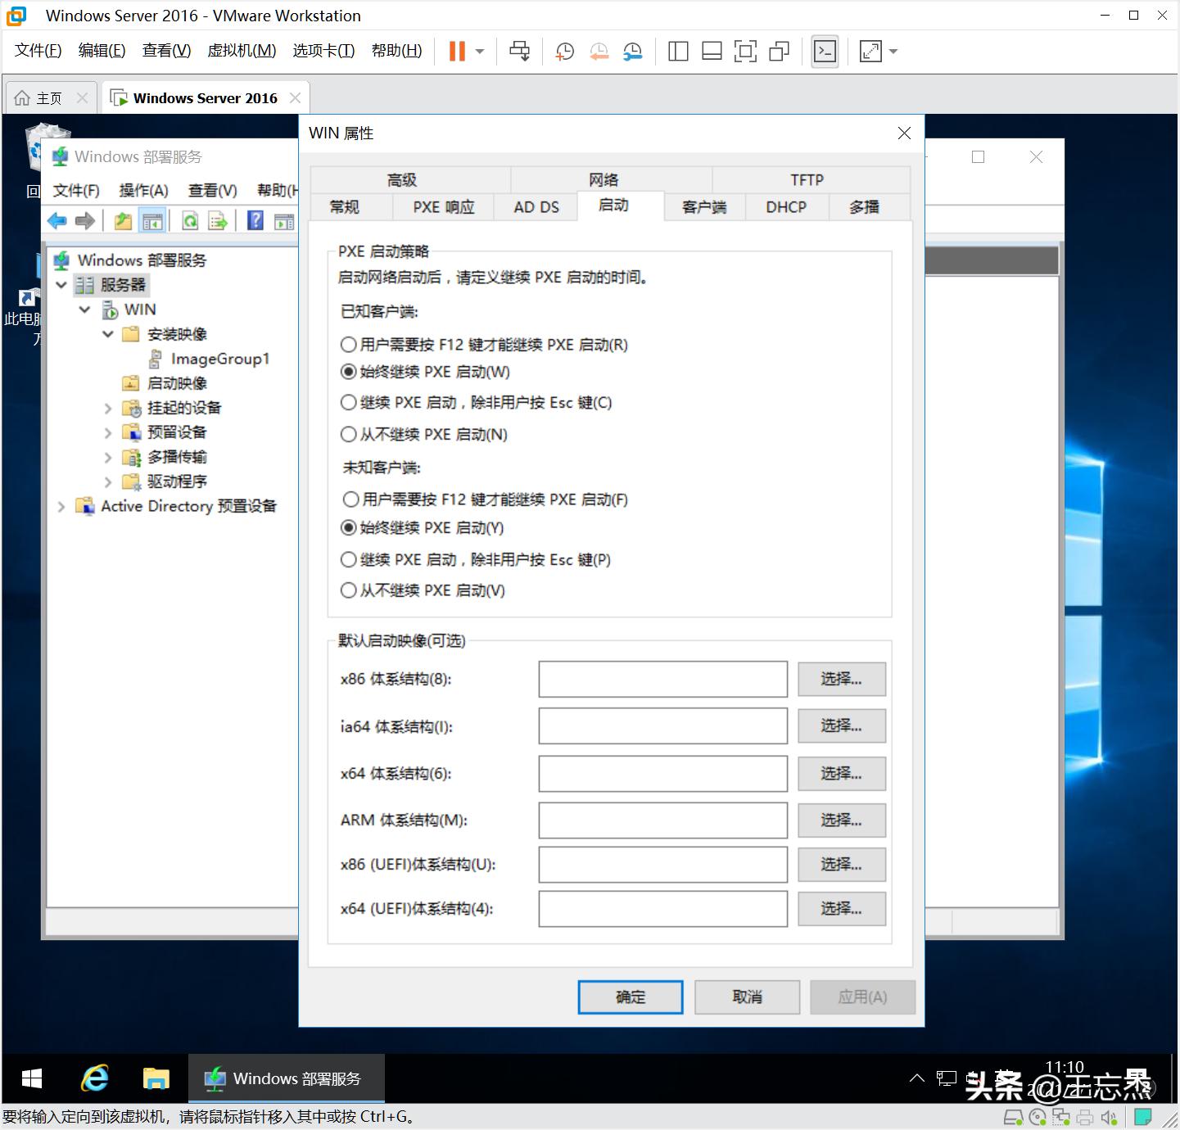Open Help in the WDS toolbar
This screenshot has height=1130, width=1180.
[x=255, y=220]
